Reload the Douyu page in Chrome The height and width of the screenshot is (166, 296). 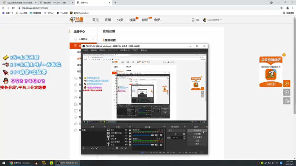[13, 8]
